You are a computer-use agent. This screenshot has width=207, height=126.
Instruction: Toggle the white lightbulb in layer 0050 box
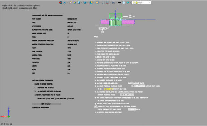pyautogui.click(x=134, y=3)
